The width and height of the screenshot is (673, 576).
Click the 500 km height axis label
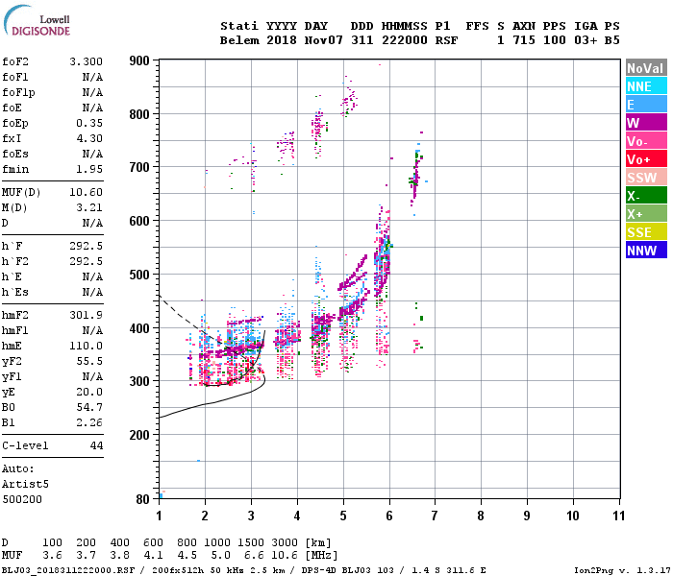(x=139, y=275)
